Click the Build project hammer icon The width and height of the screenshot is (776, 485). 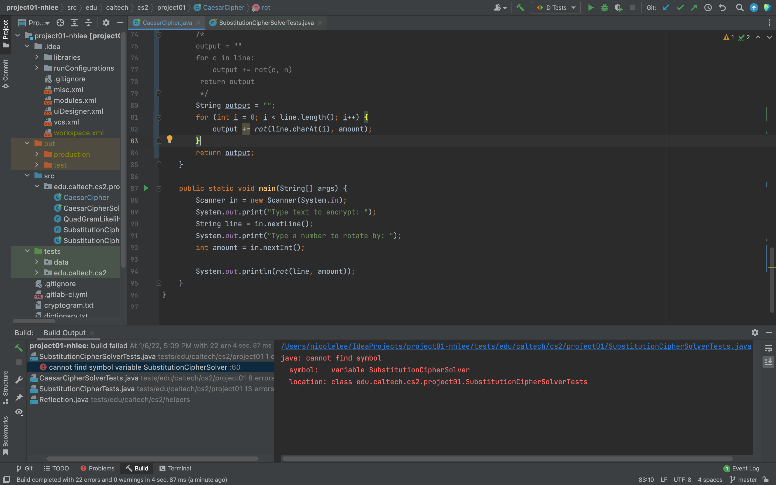pos(520,7)
